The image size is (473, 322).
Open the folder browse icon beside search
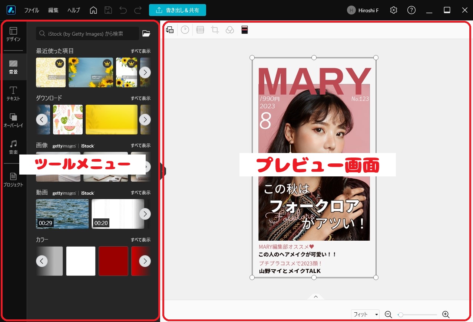(x=146, y=33)
